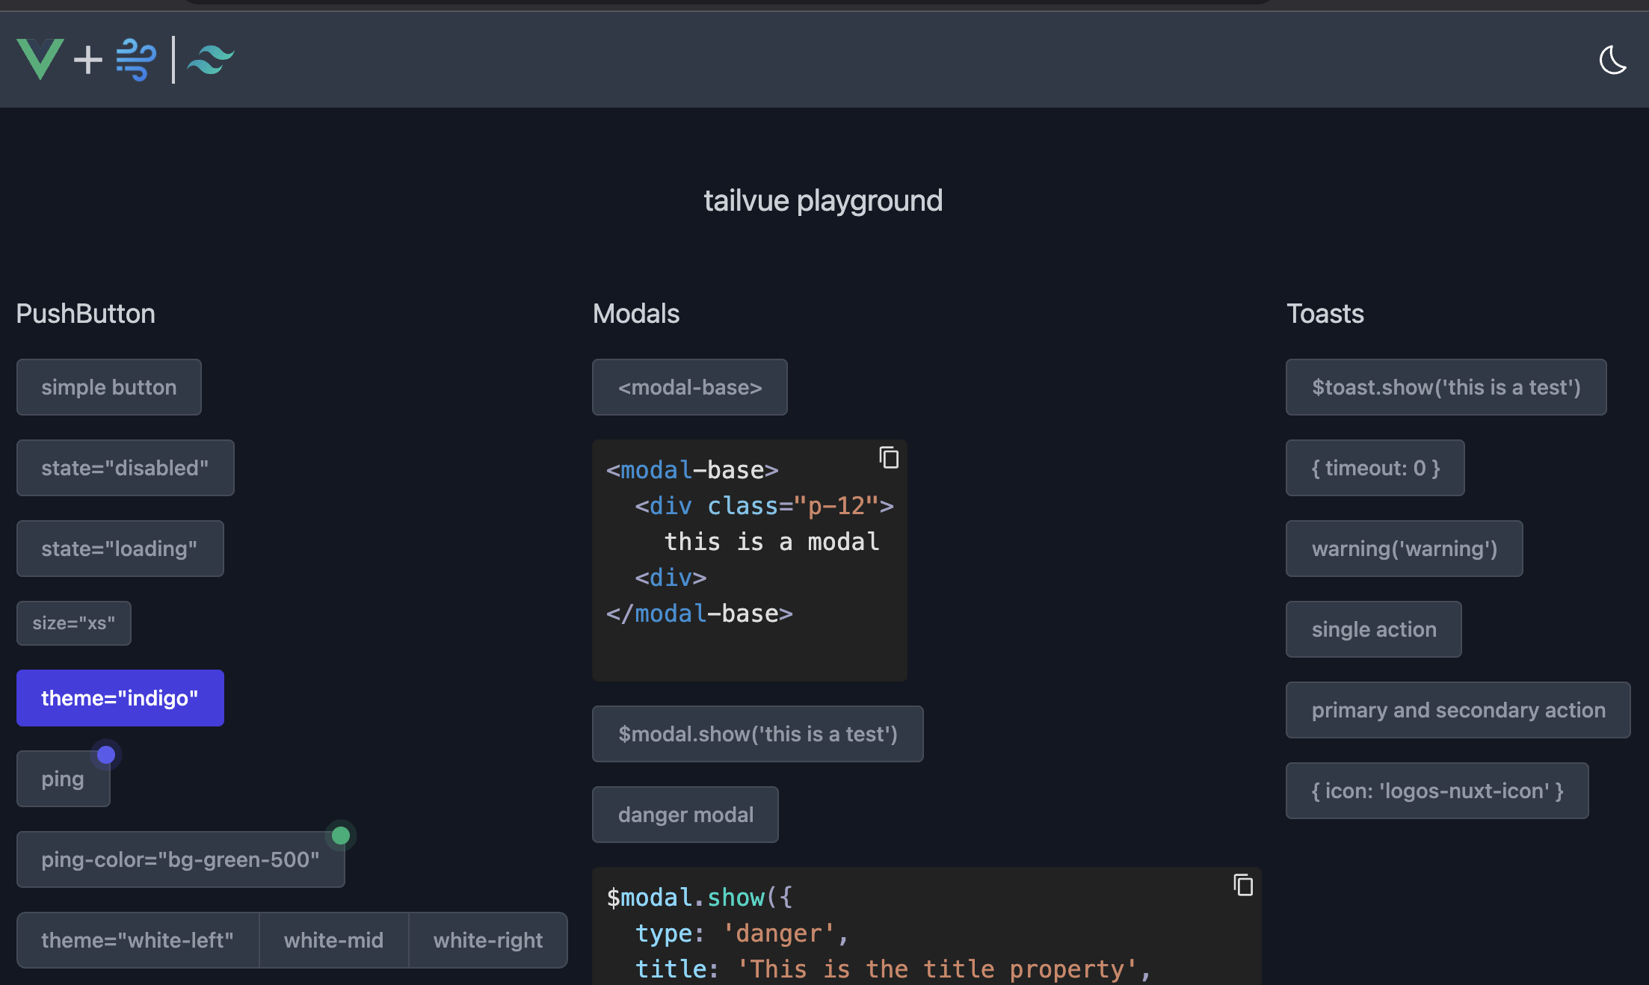Click the green ping indicator dot
This screenshot has width=1649, height=985.
[341, 836]
